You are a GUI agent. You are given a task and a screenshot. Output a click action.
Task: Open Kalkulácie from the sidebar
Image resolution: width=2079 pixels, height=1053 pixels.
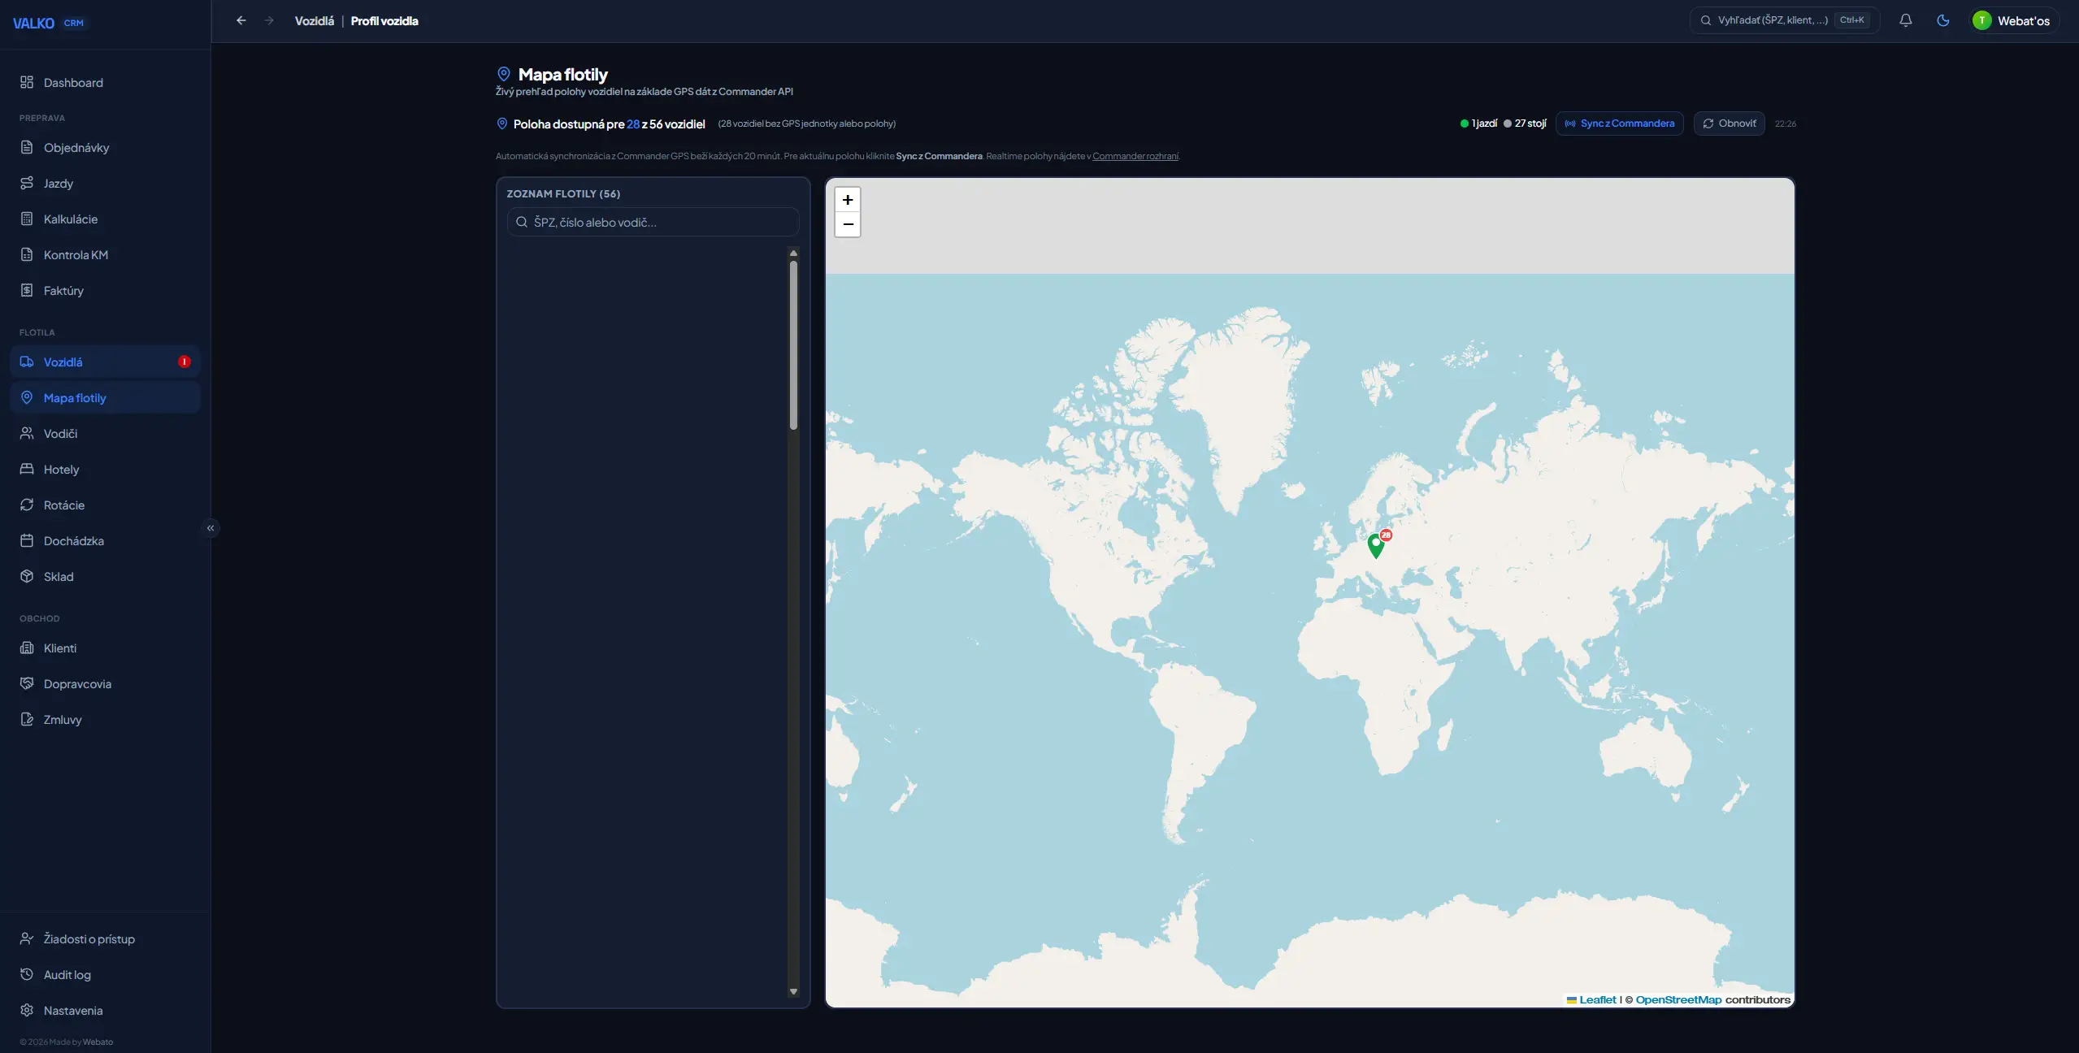(105, 219)
